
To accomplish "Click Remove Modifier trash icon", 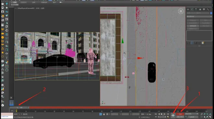I will pyautogui.click(x=199, y=43).
